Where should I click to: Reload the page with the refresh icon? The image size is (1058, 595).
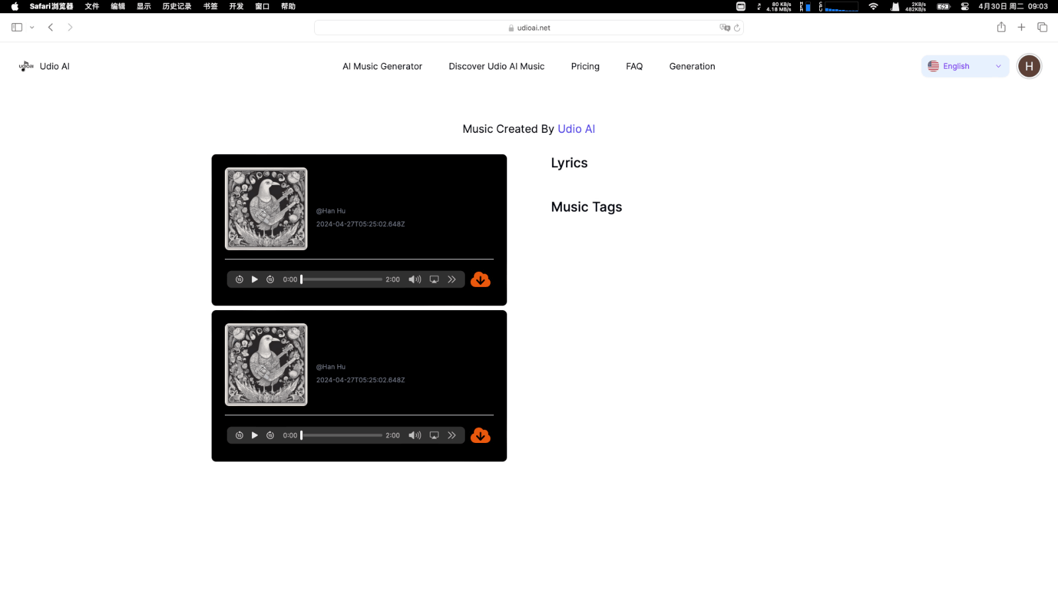(x=737, y=28)
